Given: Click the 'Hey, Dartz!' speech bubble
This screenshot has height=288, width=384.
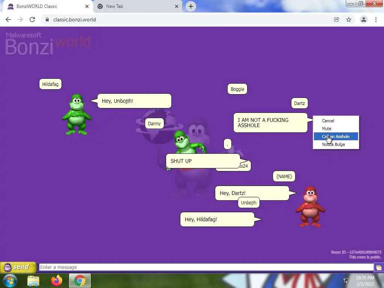Looking at the screenshot, I should tap(252, 193).
